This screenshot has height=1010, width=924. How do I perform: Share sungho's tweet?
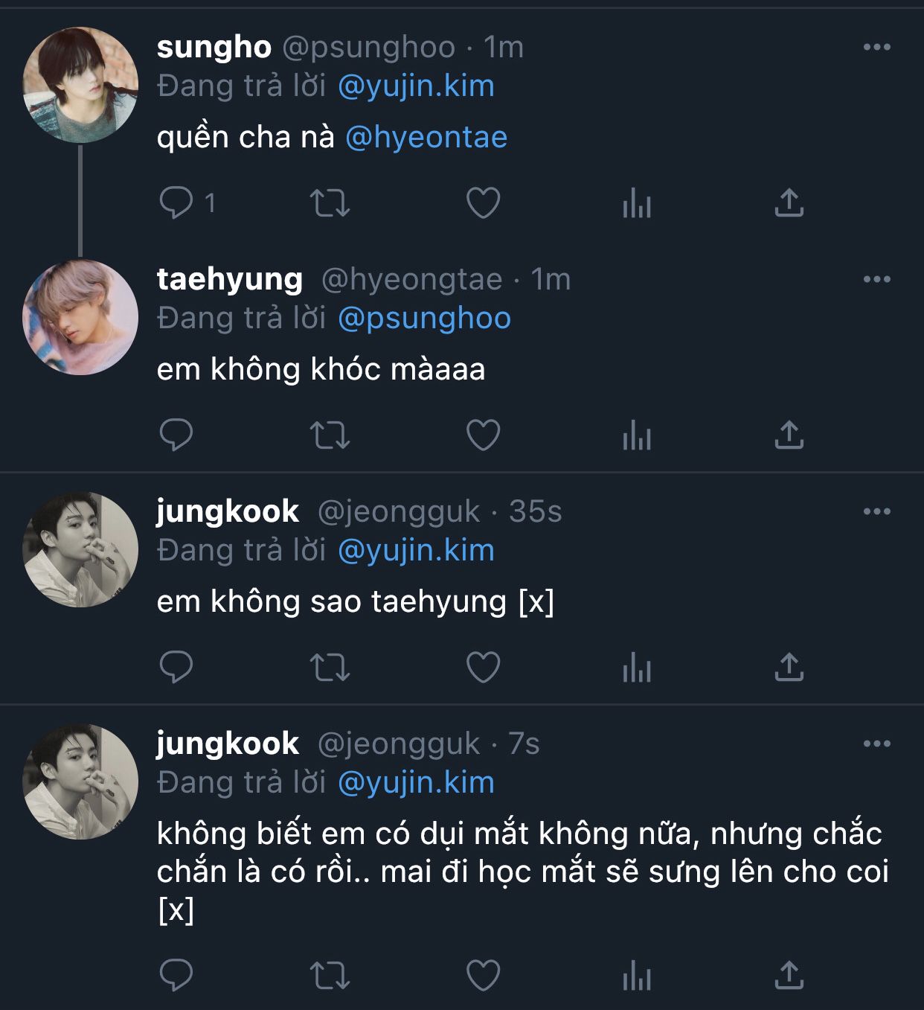click(789, 202)
